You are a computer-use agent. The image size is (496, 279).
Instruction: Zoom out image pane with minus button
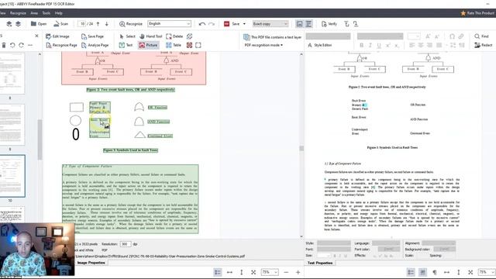click(286, 272)
